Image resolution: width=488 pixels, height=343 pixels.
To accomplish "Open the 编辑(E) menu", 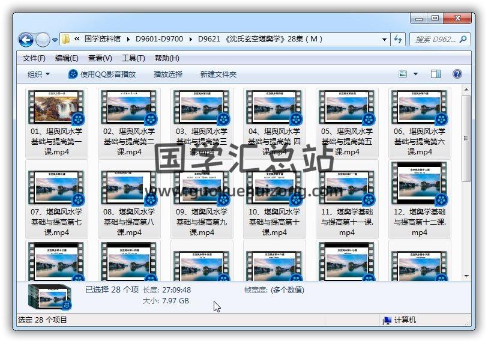I will pos(67,58).
